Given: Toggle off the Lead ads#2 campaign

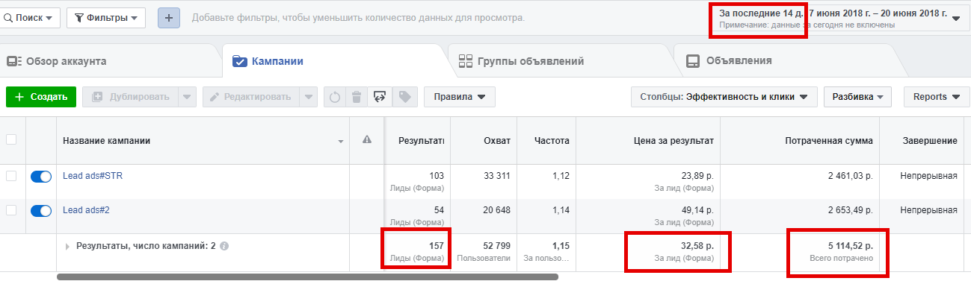Looking at the screenshot, I should [x=41, y=211].
